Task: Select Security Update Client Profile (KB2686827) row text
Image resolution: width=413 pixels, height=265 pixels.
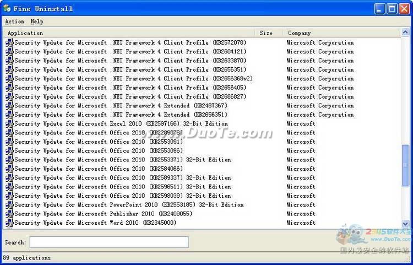Action: [x=131, y=96]
